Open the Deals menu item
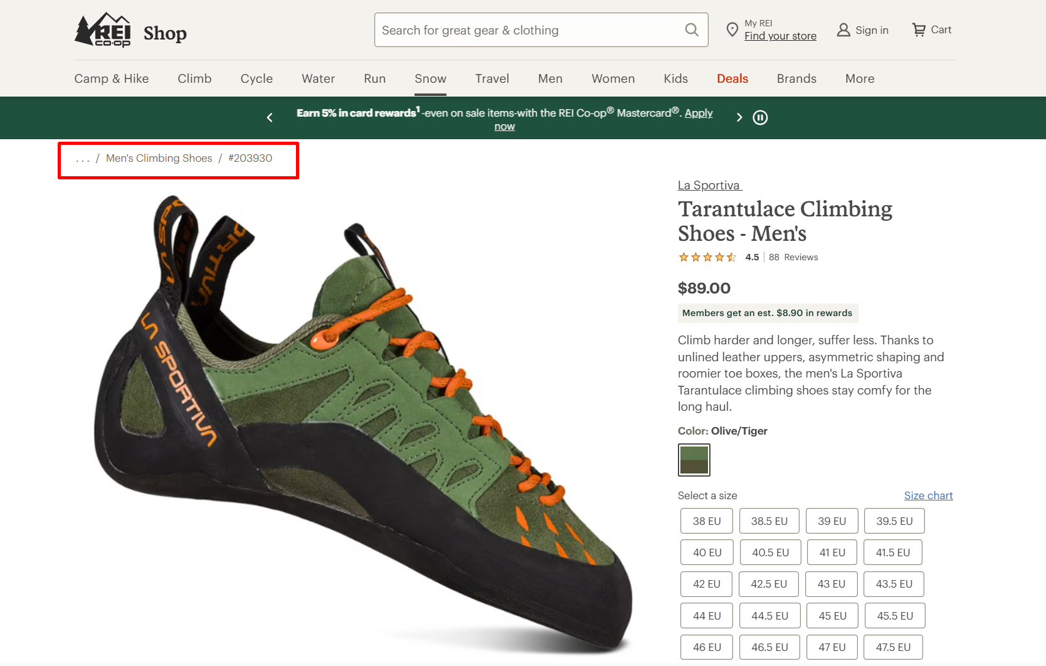Screen dimensions: 1046x666 point(732,79)
